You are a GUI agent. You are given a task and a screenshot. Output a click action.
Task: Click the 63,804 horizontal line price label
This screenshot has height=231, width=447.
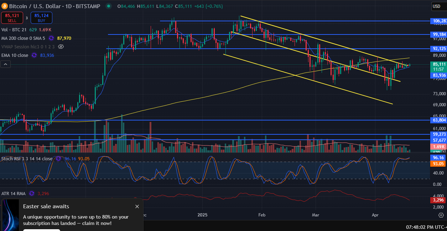point(438,120)
